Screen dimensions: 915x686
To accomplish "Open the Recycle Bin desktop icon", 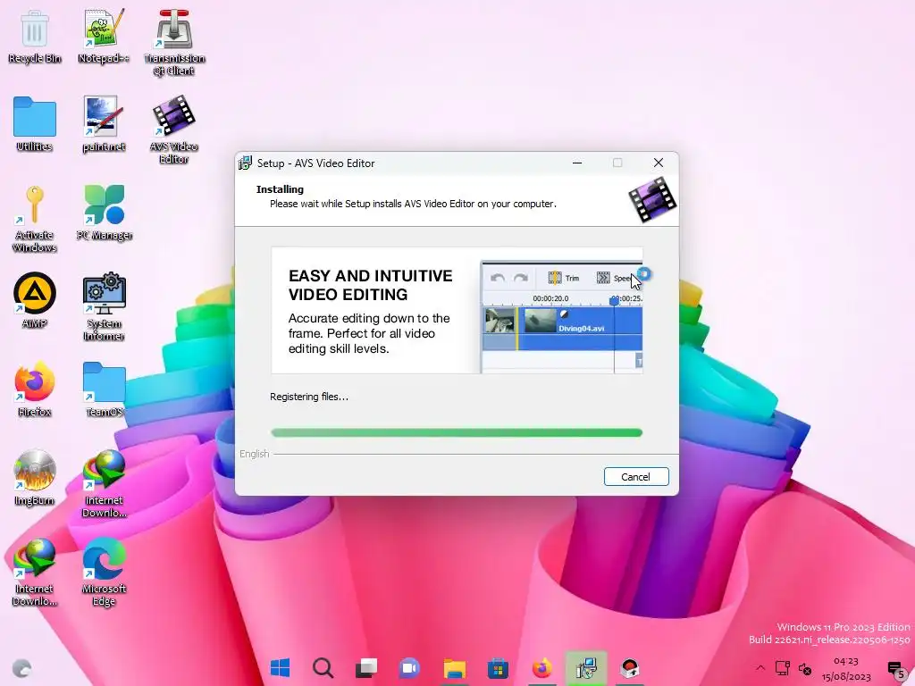I will click(35, 37).
